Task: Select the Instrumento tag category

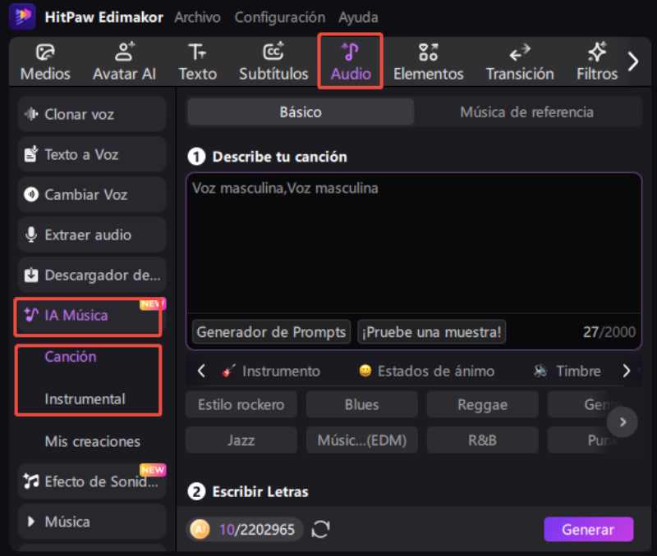Action: (272, 371)
